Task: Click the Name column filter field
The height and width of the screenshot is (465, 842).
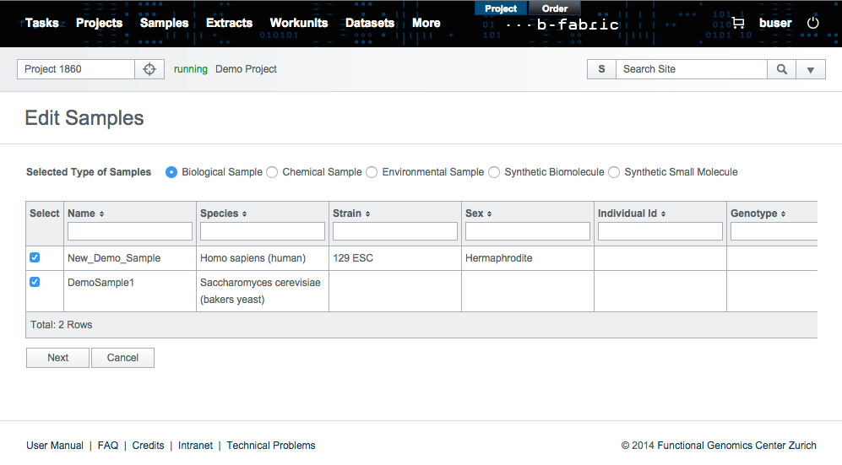Action: [130, 231]
